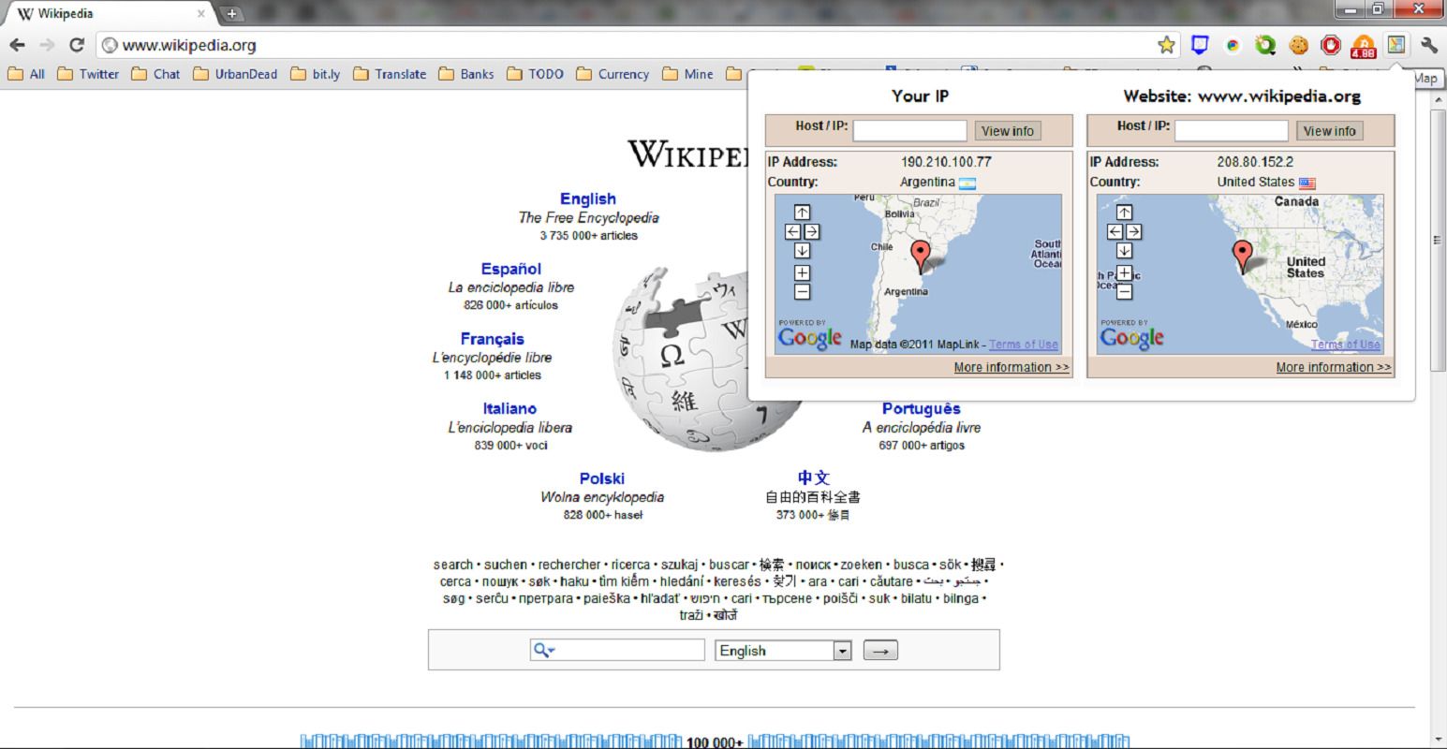Open the Chat bookmarks folder
This screenshot has height=749, width=1447.
click(x=156, y=74)
